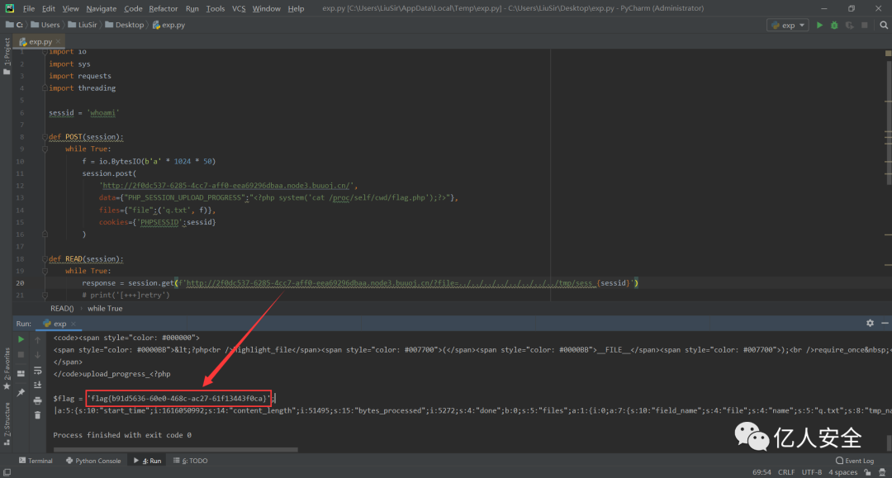The height and width of the screenshot is (478, 892).
Task: Open the 4 spaces indent settings
Action: [x=842, y=472]
